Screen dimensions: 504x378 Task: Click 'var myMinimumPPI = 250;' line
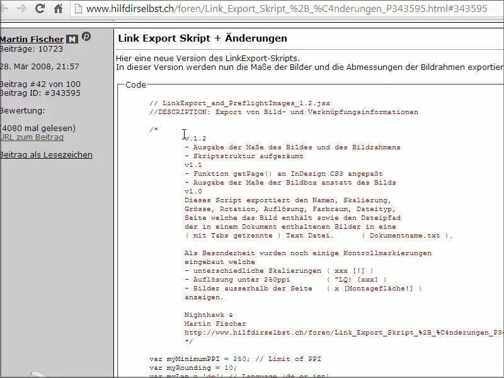point(235,358)
